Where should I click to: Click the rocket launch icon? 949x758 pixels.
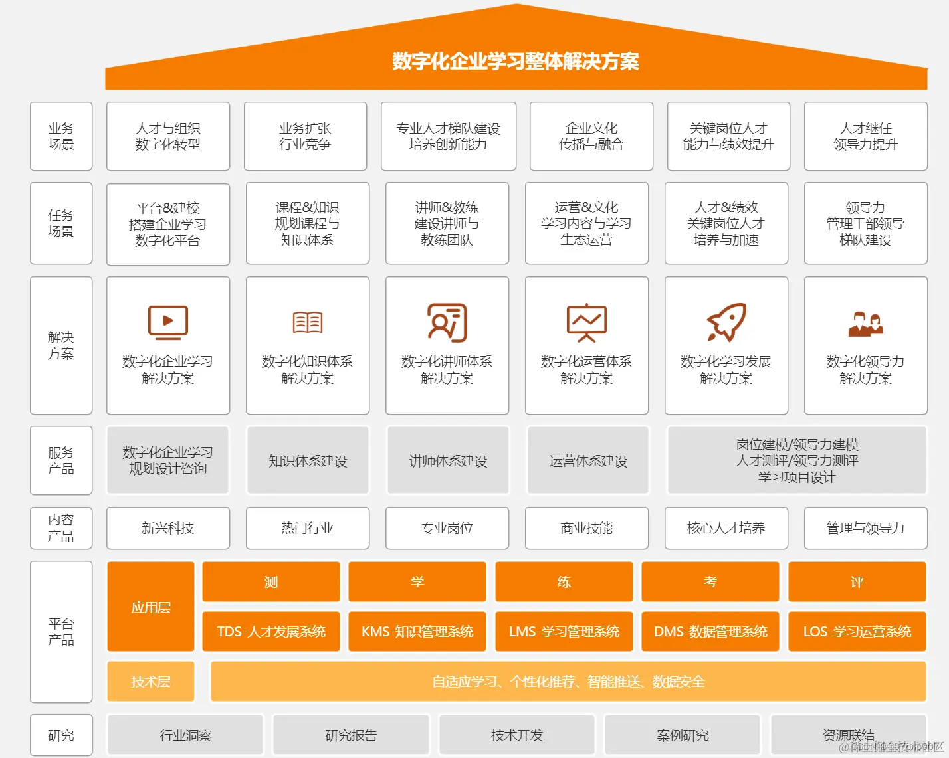[726, 322]
